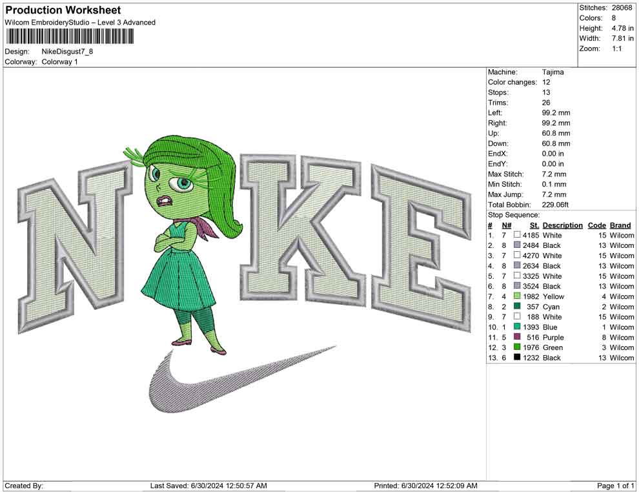This screenshot has width=639, height=492.
Task: Pick the light green swatch for 1982 Yellow
Action: point(517,296)
